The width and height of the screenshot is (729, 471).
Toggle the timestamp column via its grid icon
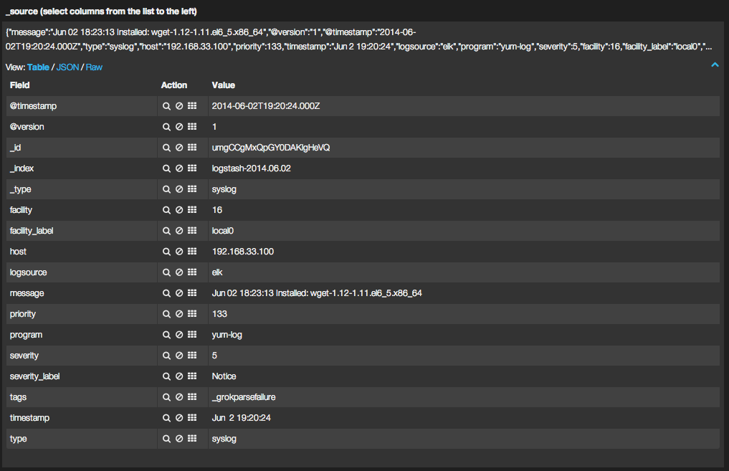coord(192,418)
